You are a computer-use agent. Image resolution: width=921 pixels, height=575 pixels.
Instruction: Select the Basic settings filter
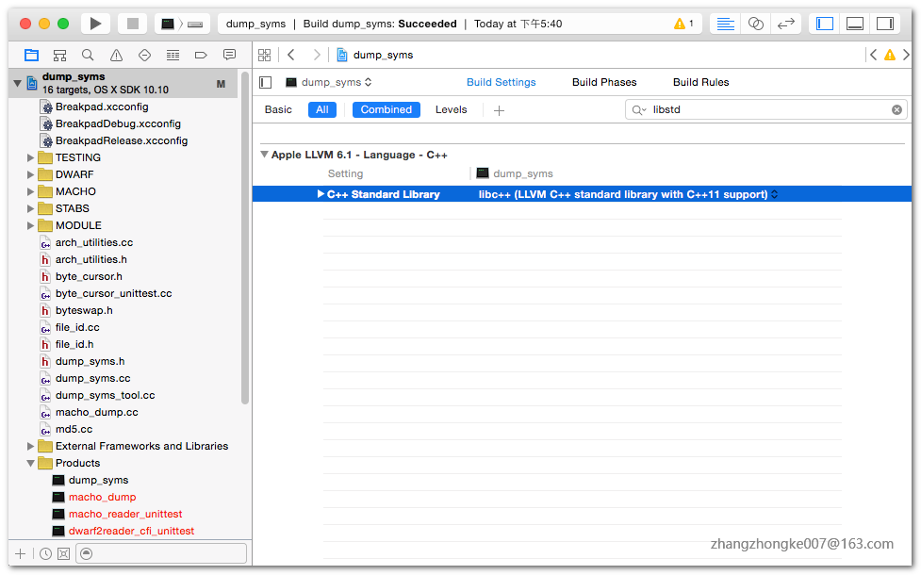[278, 110]
